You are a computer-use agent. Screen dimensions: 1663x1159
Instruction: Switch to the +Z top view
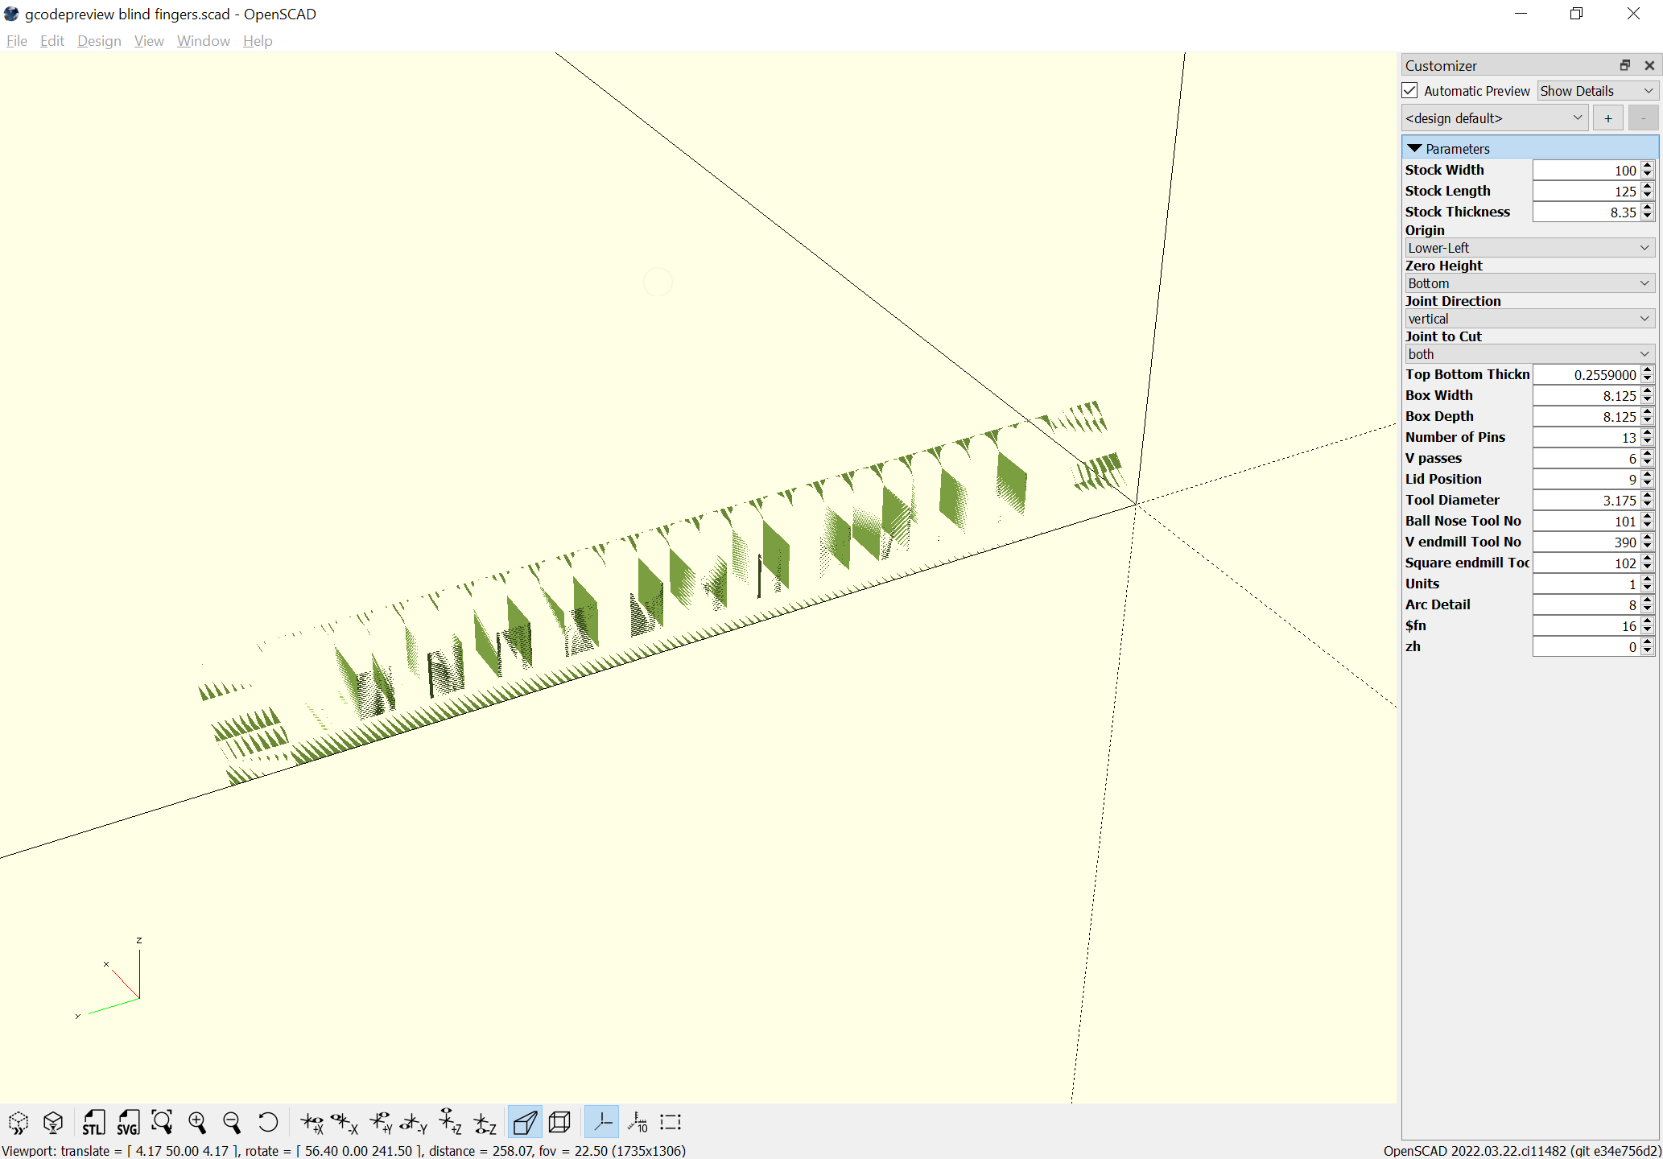coord(450,1122)
